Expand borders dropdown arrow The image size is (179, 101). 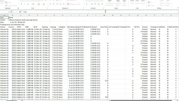pos(35,4)
